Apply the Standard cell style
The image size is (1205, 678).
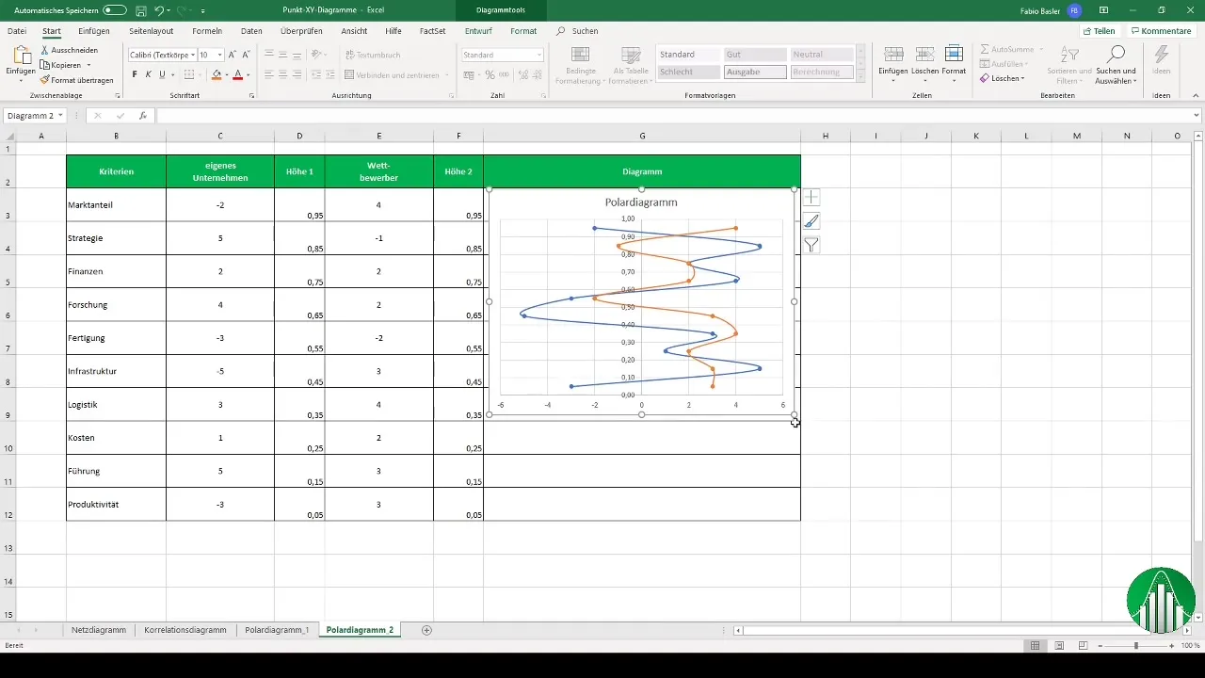tap(688, 55)
